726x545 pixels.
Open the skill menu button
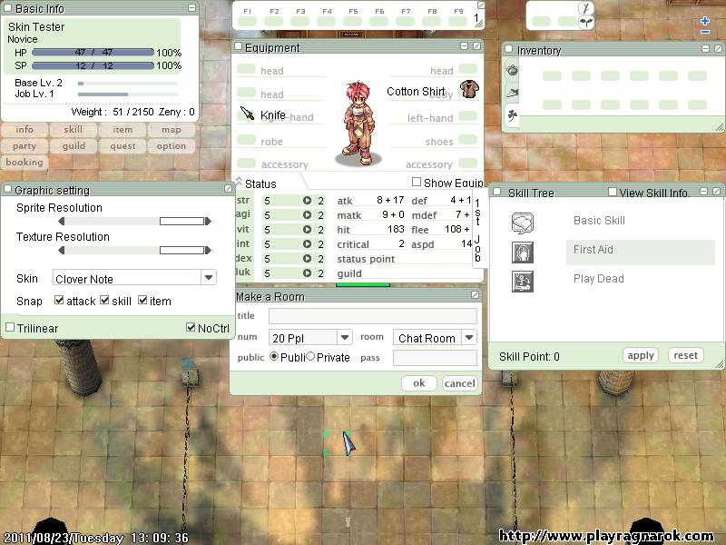(x=74, y=130)
